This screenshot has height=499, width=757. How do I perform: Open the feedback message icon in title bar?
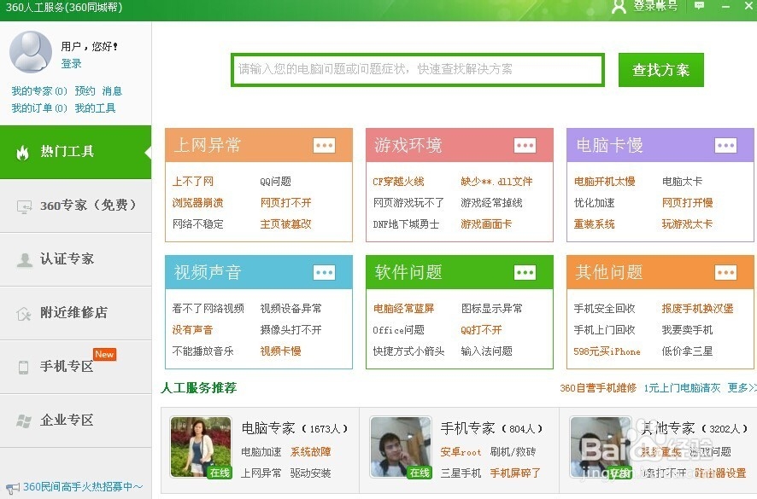(699, 6)
